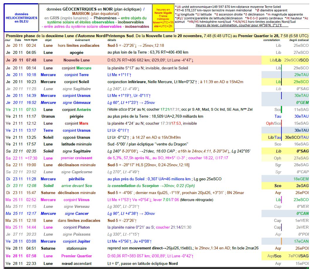Click the nœud ascendant event

[x=77, y=264]
